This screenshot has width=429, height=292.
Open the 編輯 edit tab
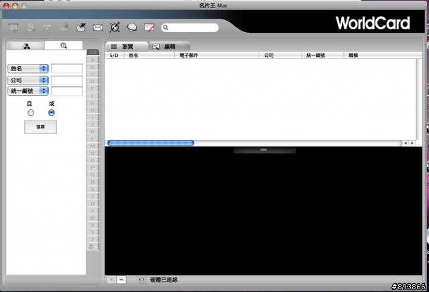click(x=170, y=46)
